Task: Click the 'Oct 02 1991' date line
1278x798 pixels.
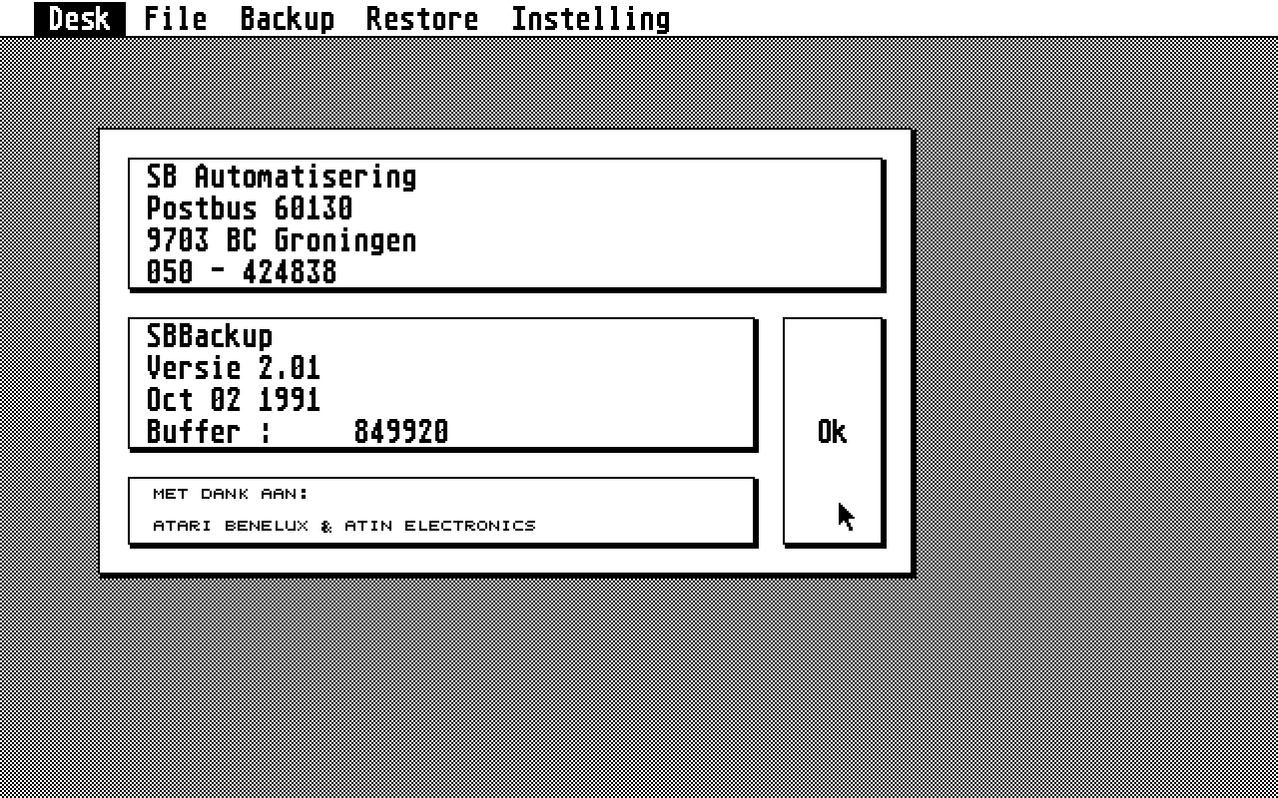Action: tap(234, 400)
